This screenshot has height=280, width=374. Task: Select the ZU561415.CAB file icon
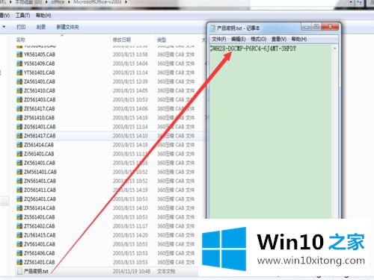19,235
